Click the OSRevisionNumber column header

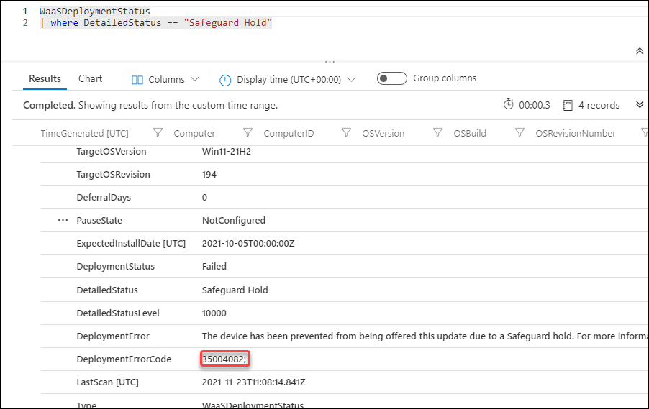click(576, 133)
